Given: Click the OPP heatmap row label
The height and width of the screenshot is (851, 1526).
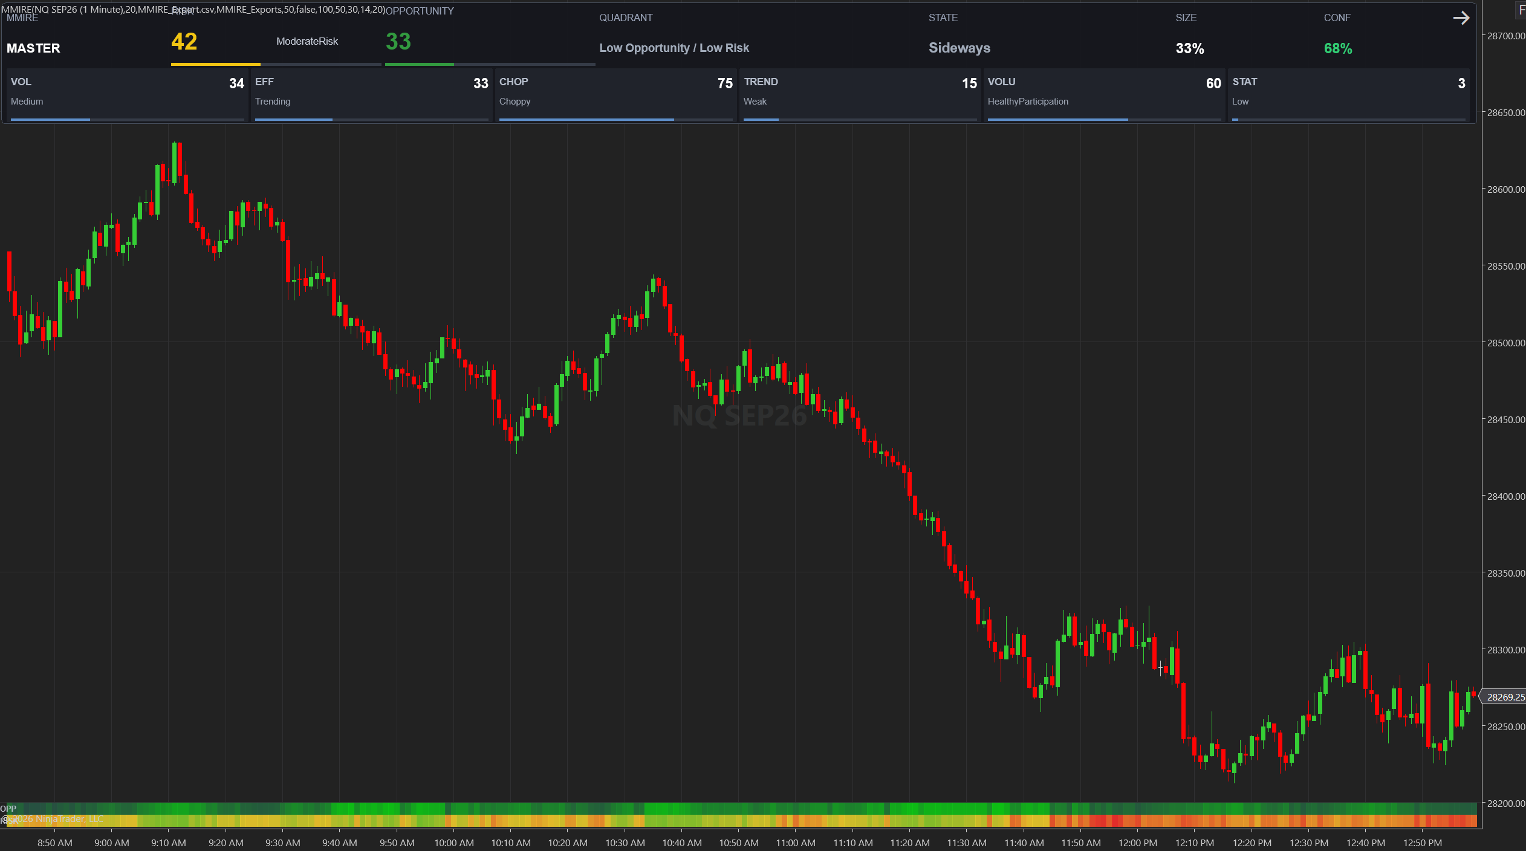Looking at the screenshot, I should tap(8, 809).
